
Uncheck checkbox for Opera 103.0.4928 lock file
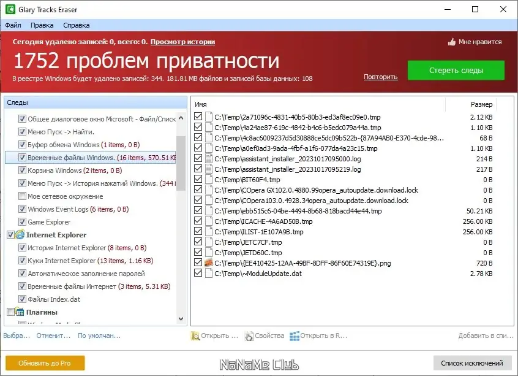click(198, 200)
